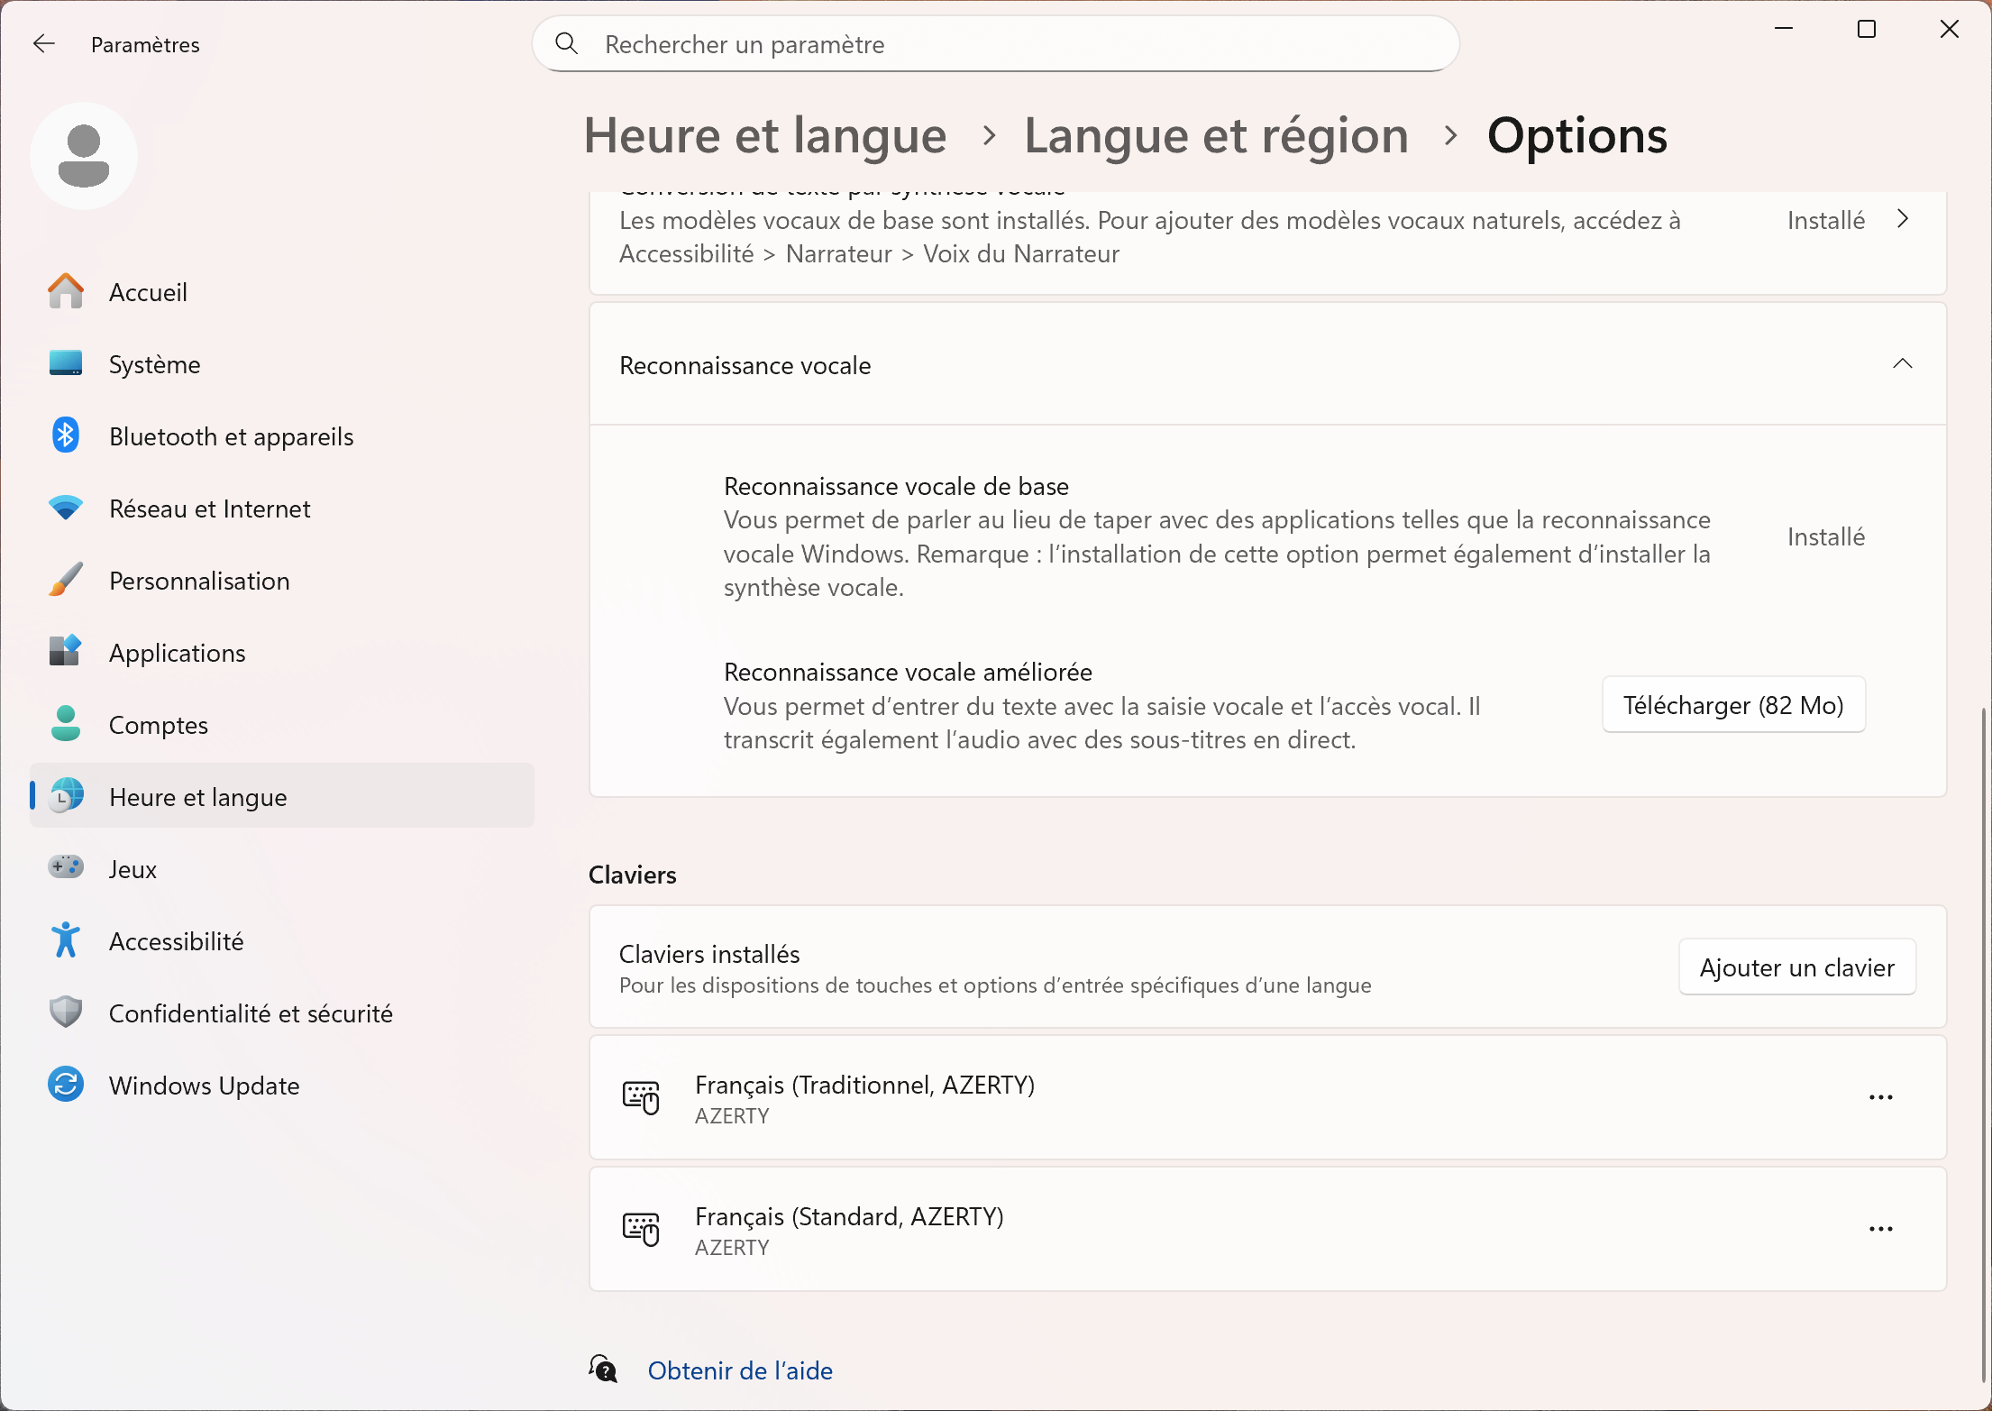1992x1411 pixels.
Task: Click the Windows Update icon
Action: tap(66, 1086)
